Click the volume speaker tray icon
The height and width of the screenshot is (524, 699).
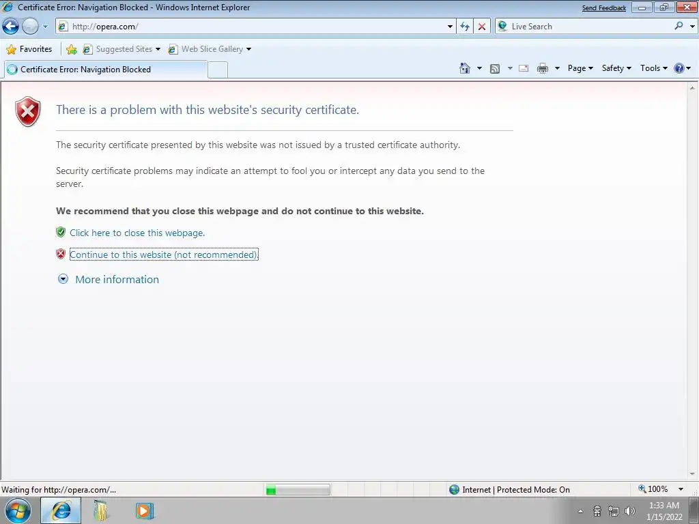pyautogui.click(x=630, y=511)
